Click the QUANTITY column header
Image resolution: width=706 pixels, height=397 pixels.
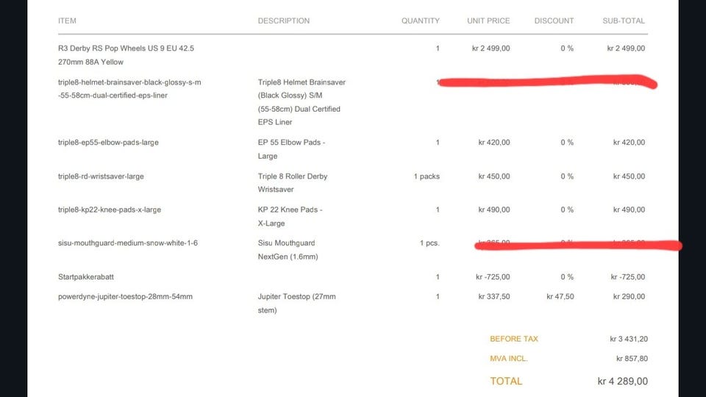pos(420,21)
